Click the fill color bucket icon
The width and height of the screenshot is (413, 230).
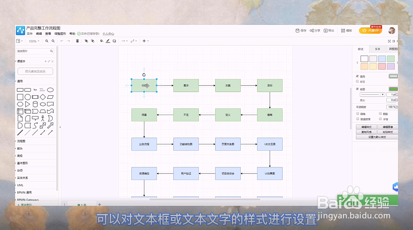pos(102,41)
